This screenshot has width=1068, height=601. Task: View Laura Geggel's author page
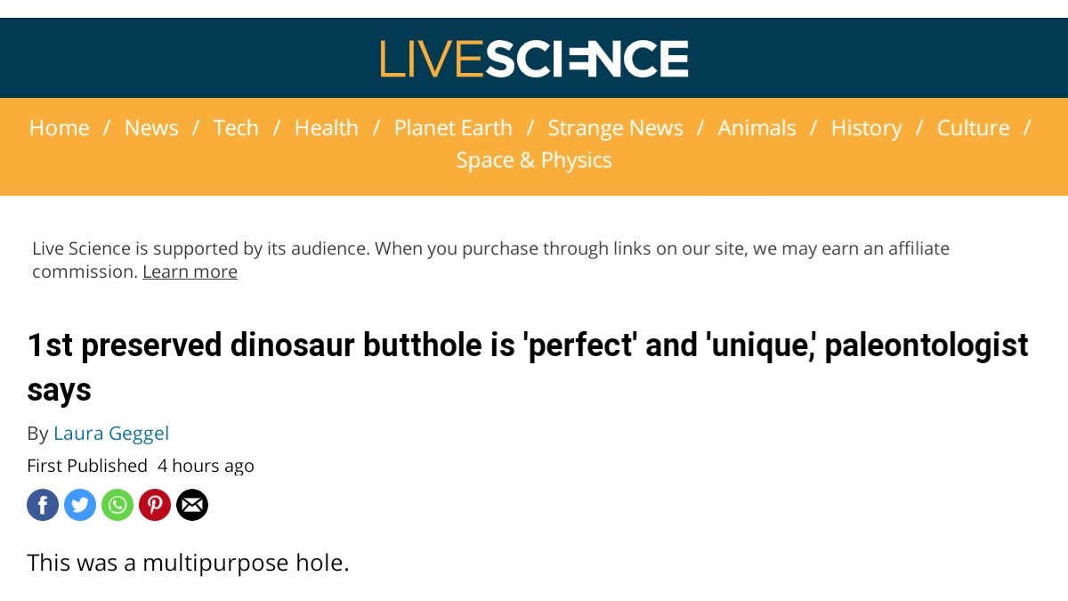(111, 433)
